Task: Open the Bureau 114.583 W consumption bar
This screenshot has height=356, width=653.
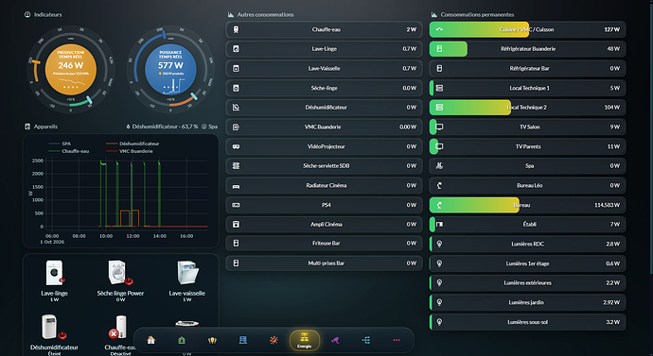Action: click(527, 205)
